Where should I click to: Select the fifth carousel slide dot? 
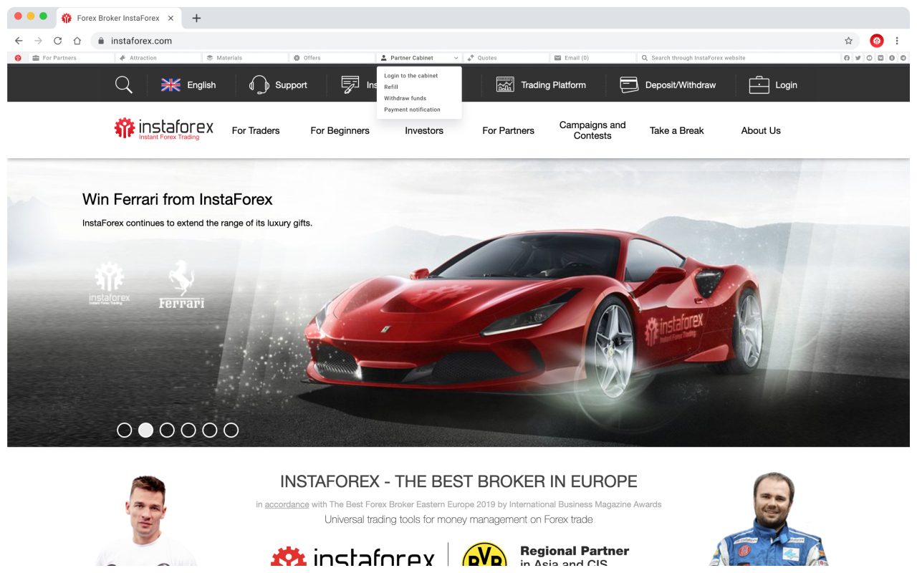210,430
